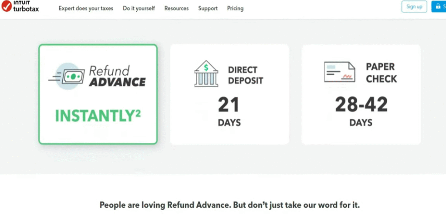Click the PAPER CHECK label
This screenshot has width=446, height=221.
(x=381, y=73)
